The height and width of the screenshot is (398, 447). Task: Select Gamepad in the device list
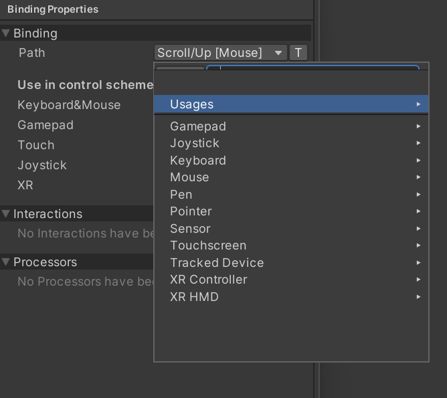point(198,126)
